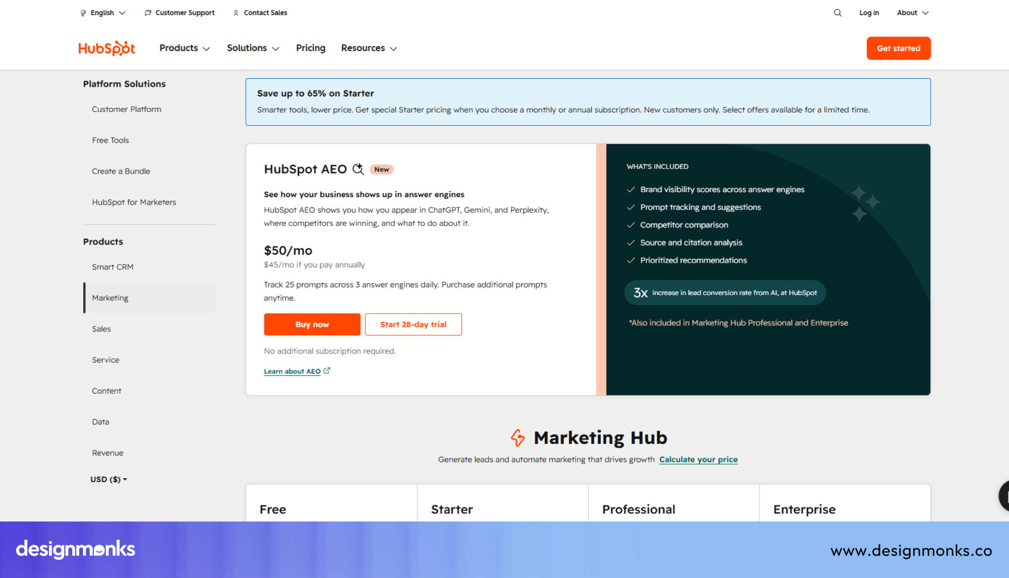
Task: Click the New badge beside HubSpot AEO
Action: pyautogui.click(x=381, y=169)
